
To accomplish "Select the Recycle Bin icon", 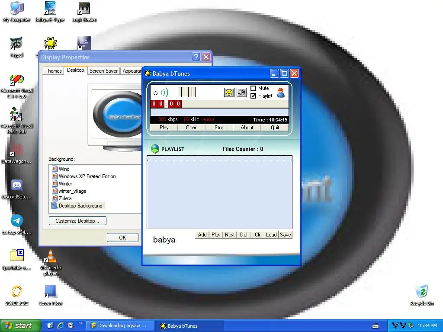I will pyautogui.click(x=422, y=295).
